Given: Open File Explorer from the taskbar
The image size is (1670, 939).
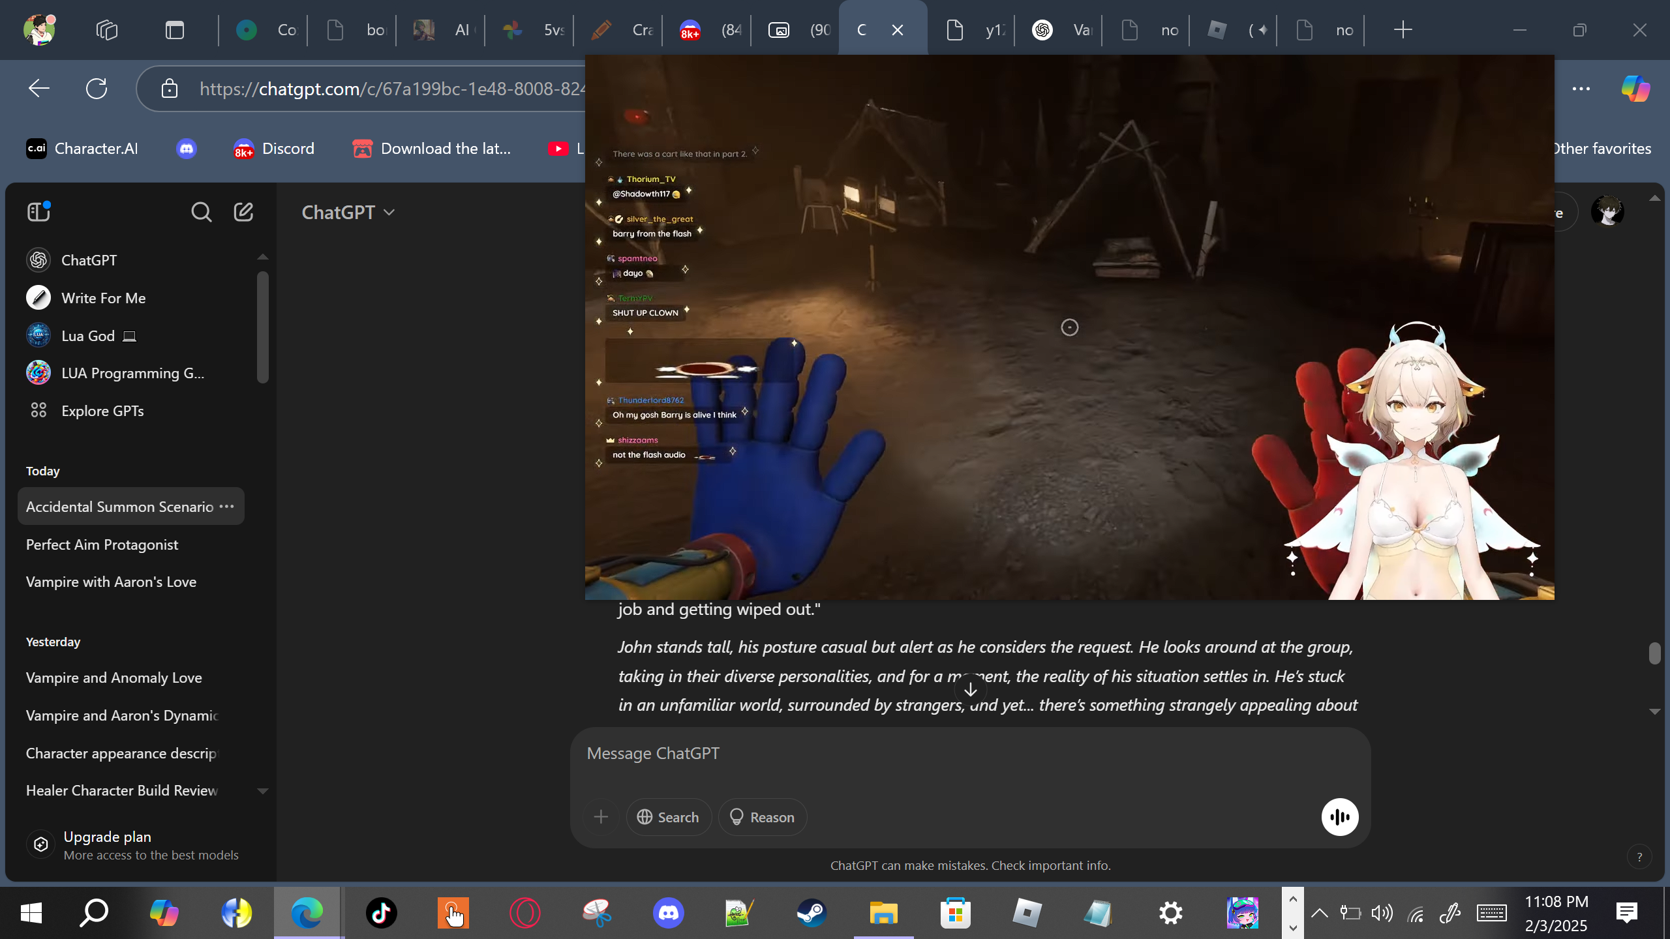Looking at the screenshot, I should 883,913.
